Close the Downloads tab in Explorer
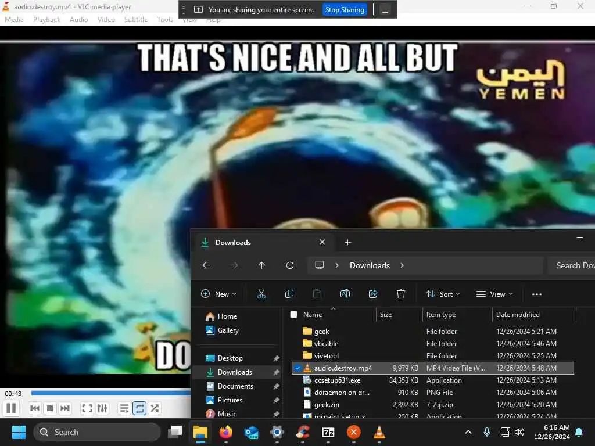The image size is (595, 446). 322,242
